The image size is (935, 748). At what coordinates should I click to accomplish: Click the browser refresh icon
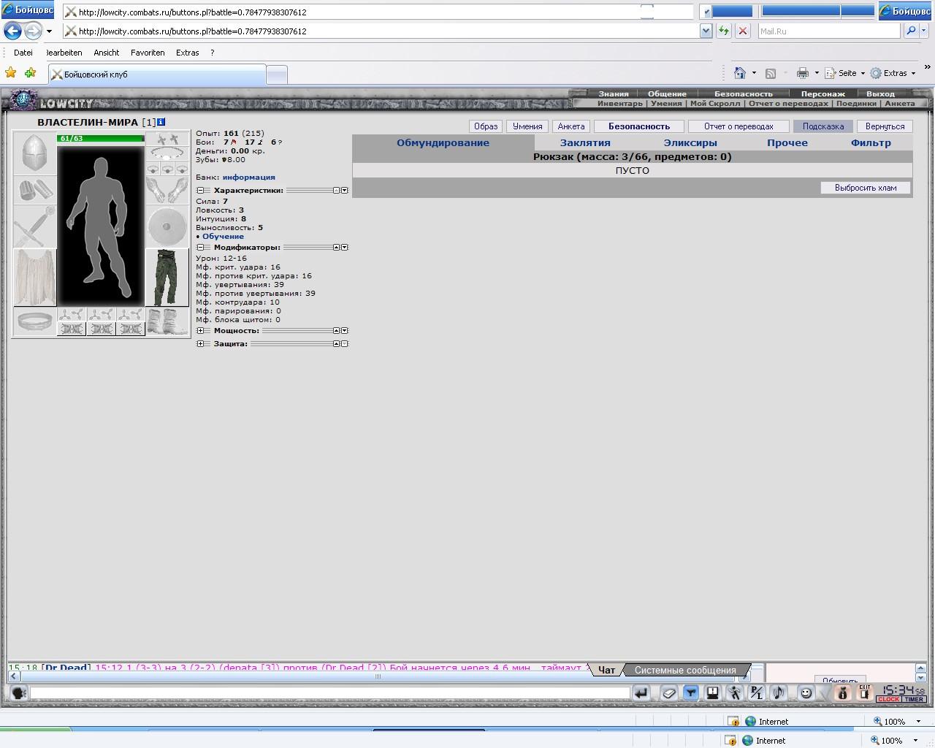pyautogui.click(x=723, y=31)
